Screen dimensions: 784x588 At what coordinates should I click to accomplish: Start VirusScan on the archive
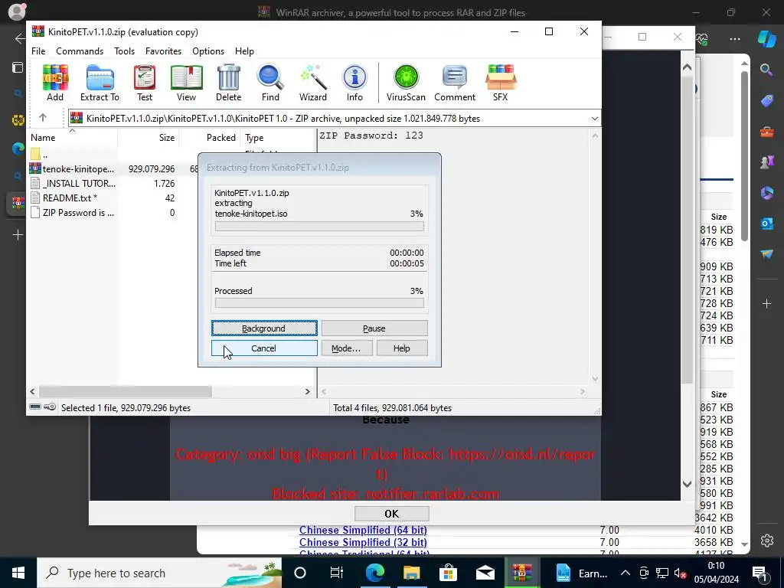click(406, 83)
